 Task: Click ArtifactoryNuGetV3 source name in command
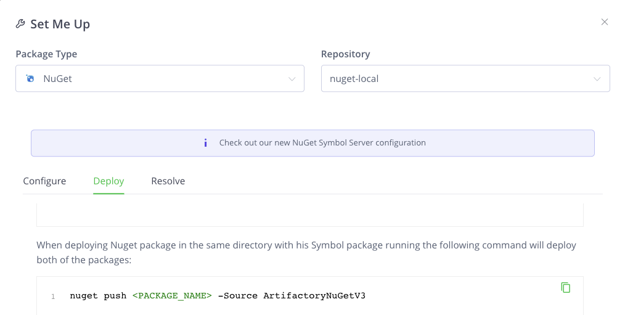pos(314,296)
